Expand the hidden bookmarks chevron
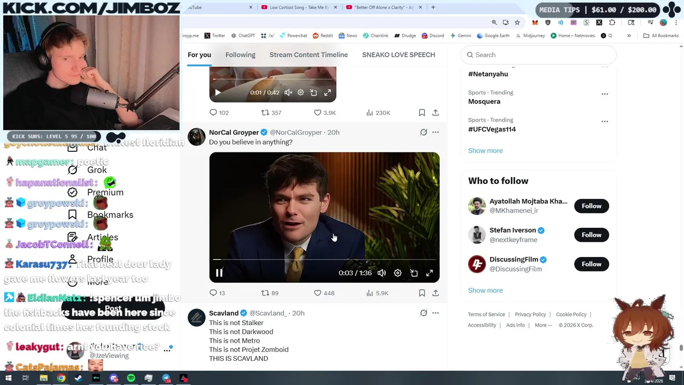Screen dimensions: 684x385 629,36
